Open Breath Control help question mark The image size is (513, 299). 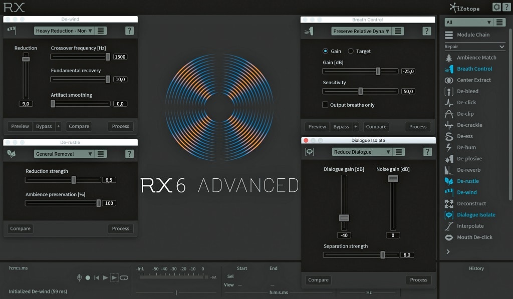pyautogui.click(x=426, y=31)
